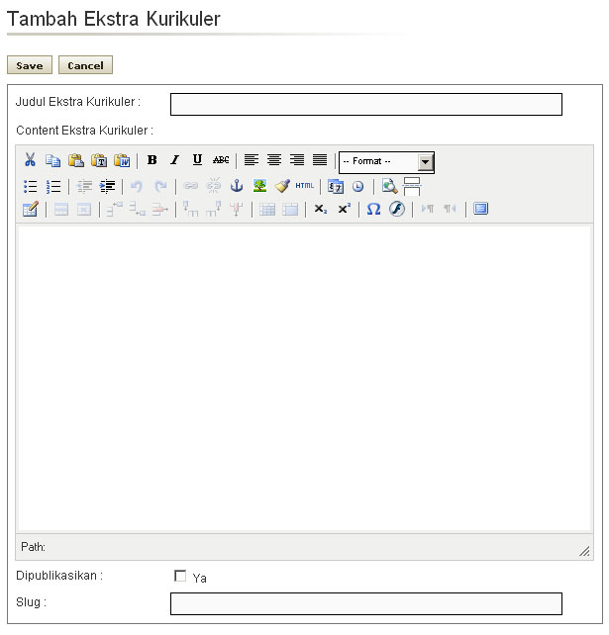Click the Copy icon in editor toolbar
Viewport: 609px width, 635px height.
pos(52,160)
